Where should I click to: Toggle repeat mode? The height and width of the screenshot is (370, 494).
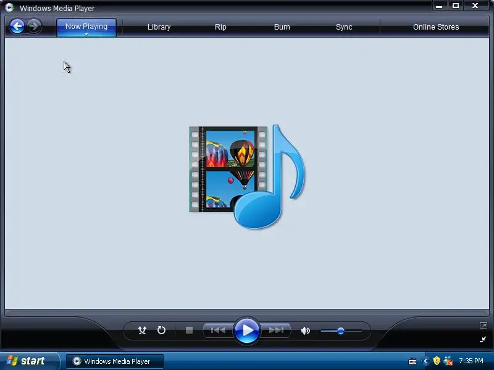tap(161, 331)
